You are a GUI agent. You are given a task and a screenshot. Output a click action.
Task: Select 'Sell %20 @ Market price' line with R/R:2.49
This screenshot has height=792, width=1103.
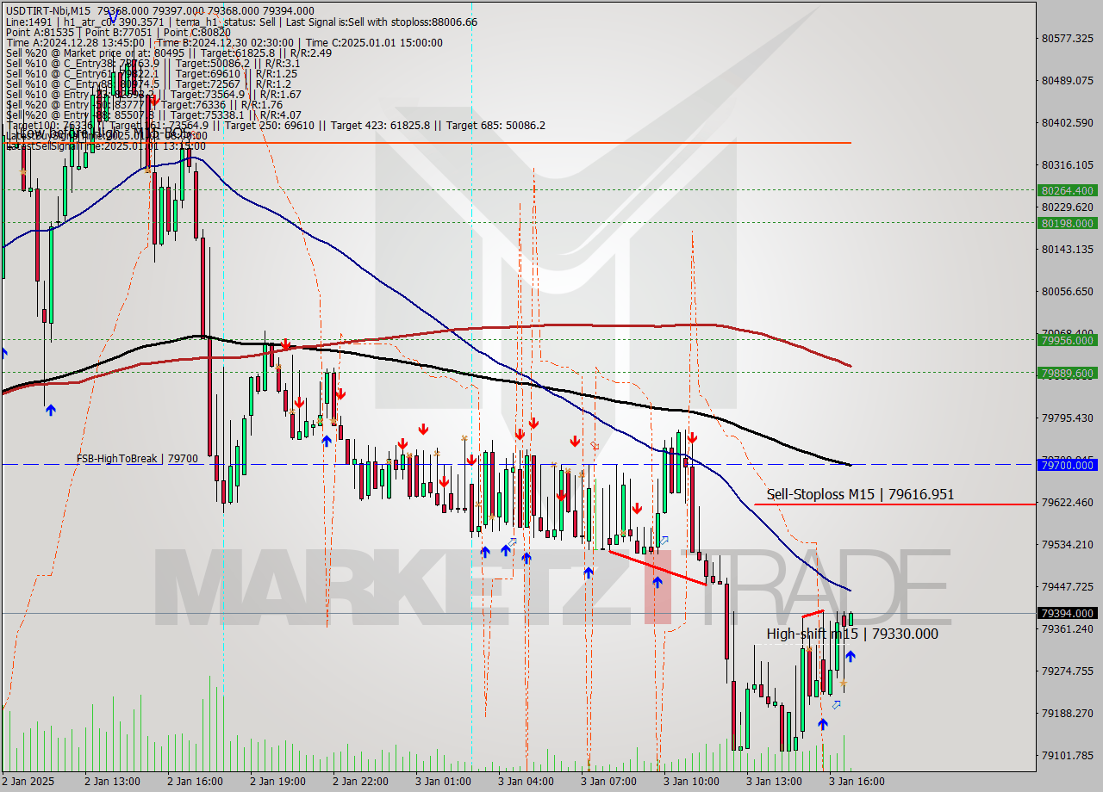169,53
